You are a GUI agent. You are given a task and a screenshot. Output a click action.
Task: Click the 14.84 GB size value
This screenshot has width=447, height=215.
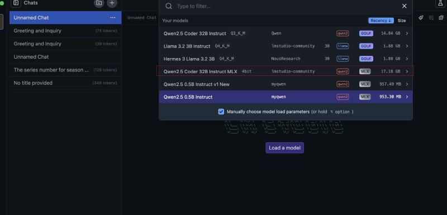(x=391, y=34)
